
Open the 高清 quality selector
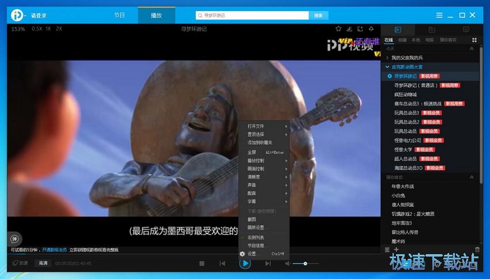click(x=43, y=263)
